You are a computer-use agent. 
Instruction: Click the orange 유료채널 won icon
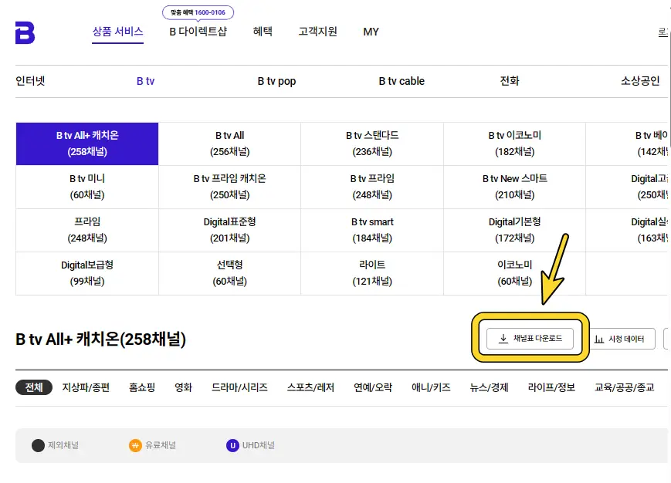pos(135,445)
